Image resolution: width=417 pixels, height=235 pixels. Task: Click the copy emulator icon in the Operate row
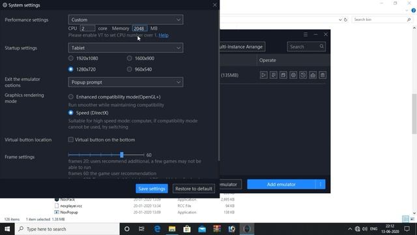point(283,75)
